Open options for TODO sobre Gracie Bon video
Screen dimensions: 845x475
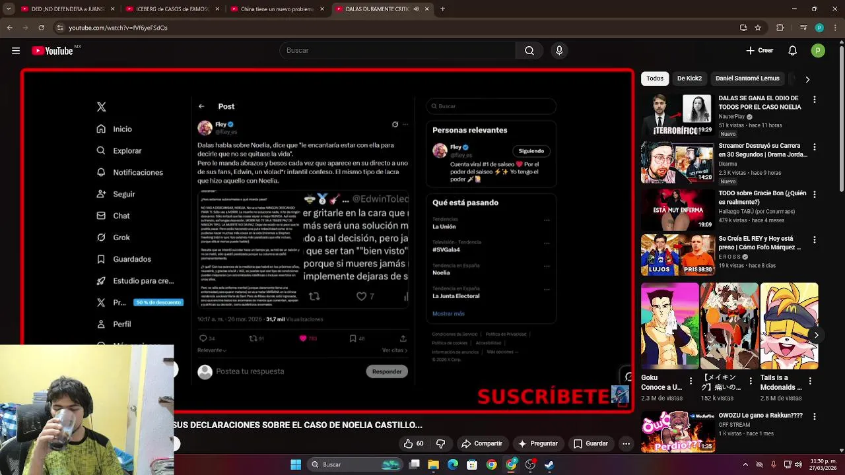[x=814, y=195]
